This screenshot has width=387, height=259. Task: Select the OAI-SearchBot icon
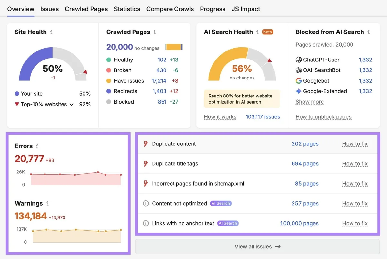coord(299,70)
